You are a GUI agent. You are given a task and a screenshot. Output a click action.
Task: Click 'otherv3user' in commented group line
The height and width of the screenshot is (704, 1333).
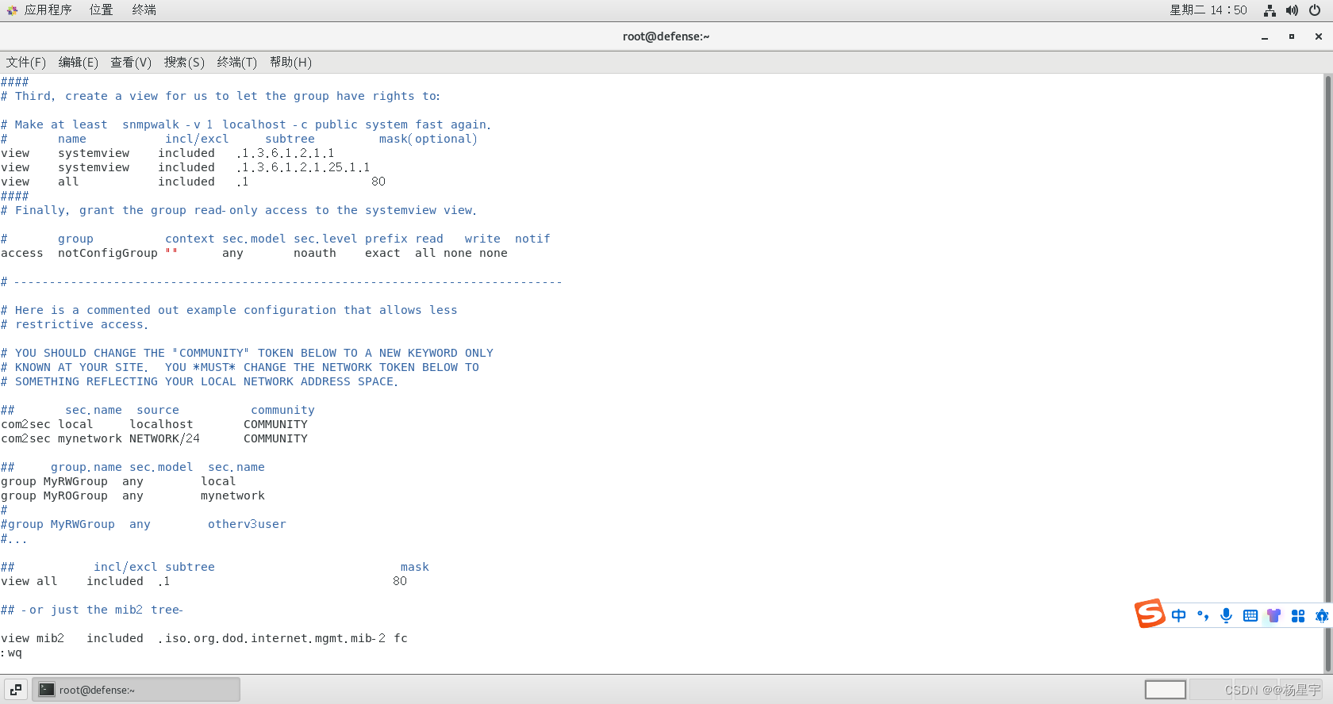(x=247, y=524)
